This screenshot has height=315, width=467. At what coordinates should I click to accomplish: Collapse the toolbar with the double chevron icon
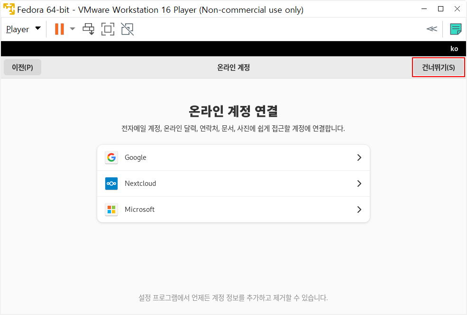pyautogui.click(x=432, y=29)
